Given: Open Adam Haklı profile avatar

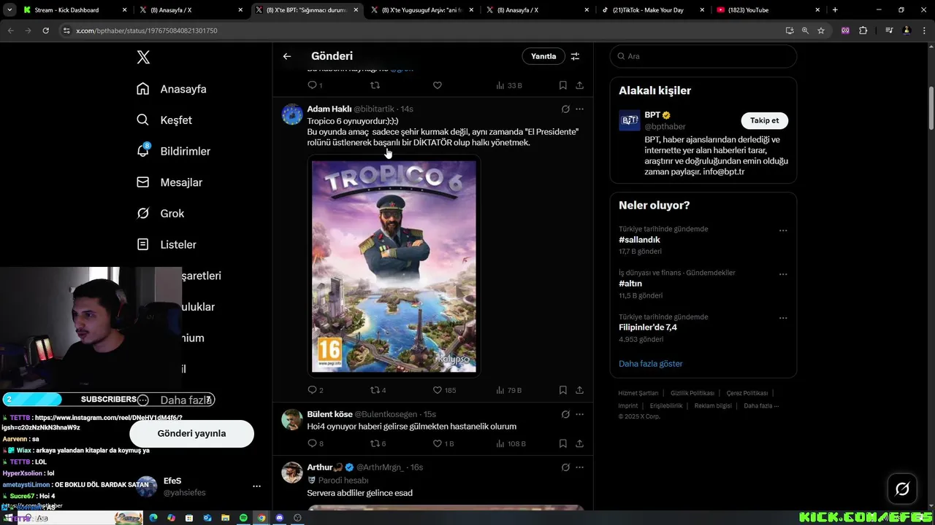Looking at the screenshot, I should click(x=292, y=114).
